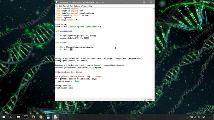This screenshot has height=120, width=214.
Task: Open the Action Center notifications
Action: 209,117
